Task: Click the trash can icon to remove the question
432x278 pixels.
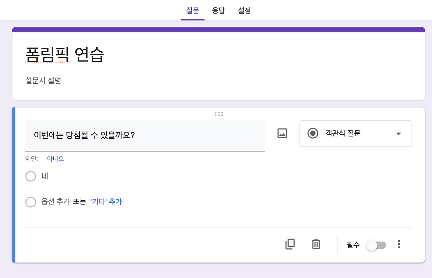Action: click(316, 244)
